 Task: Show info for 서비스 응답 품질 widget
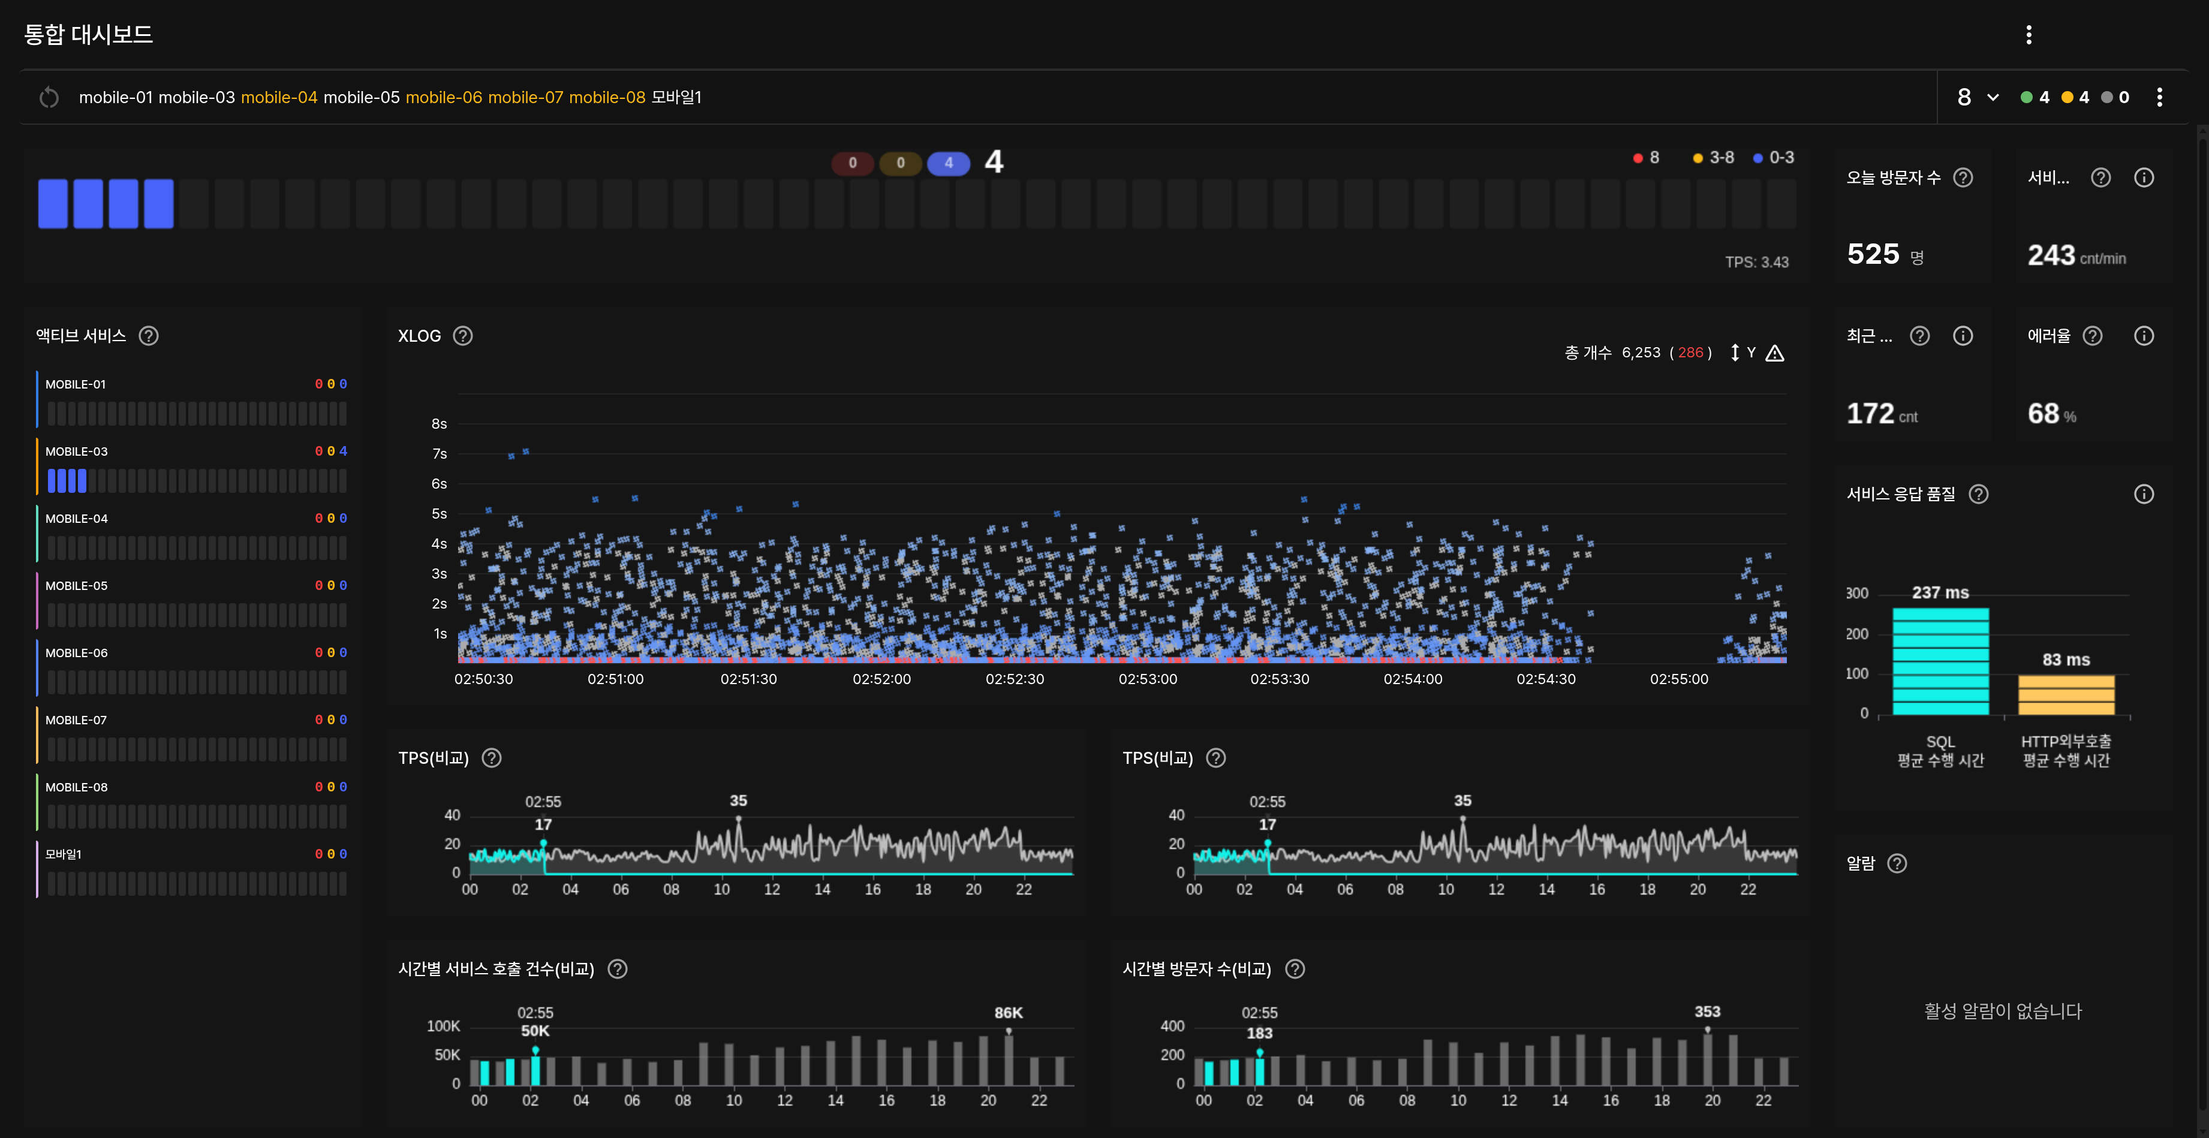[x=2143, y=494]
